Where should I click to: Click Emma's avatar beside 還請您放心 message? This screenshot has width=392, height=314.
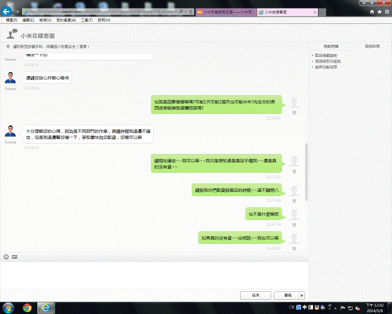click(10, 78)
